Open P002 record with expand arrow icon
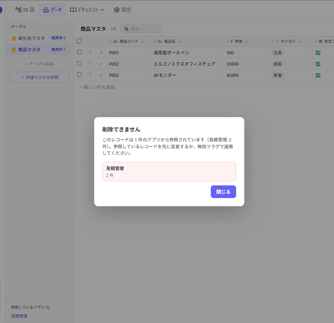This screenshot has height=323, width=334. 101,64
